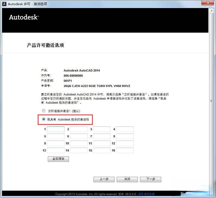Click the serial number 666-69696969
216x198 pixels.
click(x=73, y=76)
